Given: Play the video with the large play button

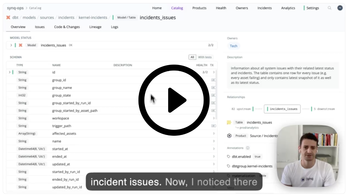Looking at the screenshot, I should point(174,100).
